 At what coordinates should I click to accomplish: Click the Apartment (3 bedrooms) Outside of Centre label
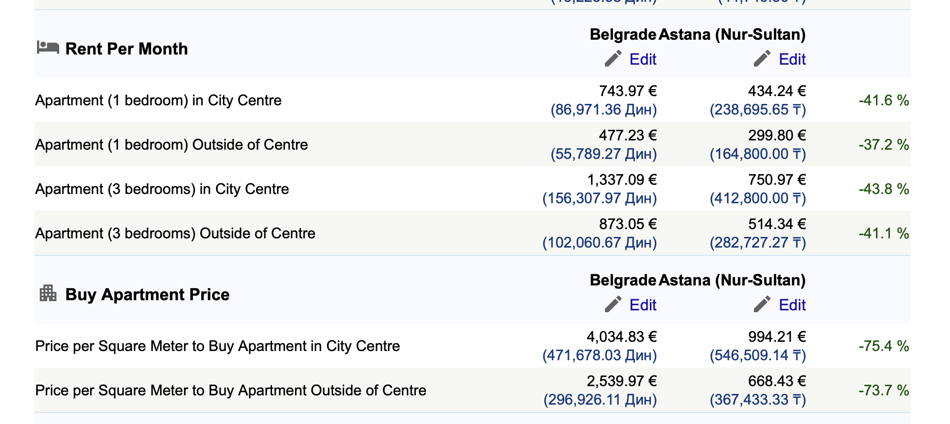pos(175,233)
